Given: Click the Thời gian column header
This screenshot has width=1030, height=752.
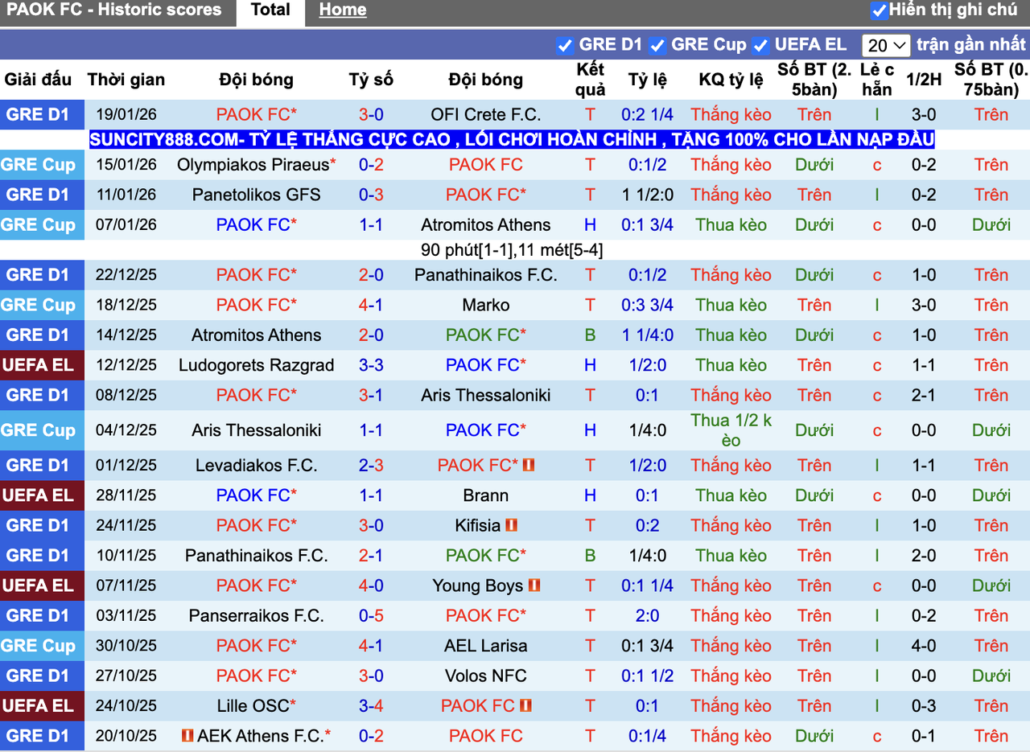Looking at the screenshot, I should [x=126, y=80].
